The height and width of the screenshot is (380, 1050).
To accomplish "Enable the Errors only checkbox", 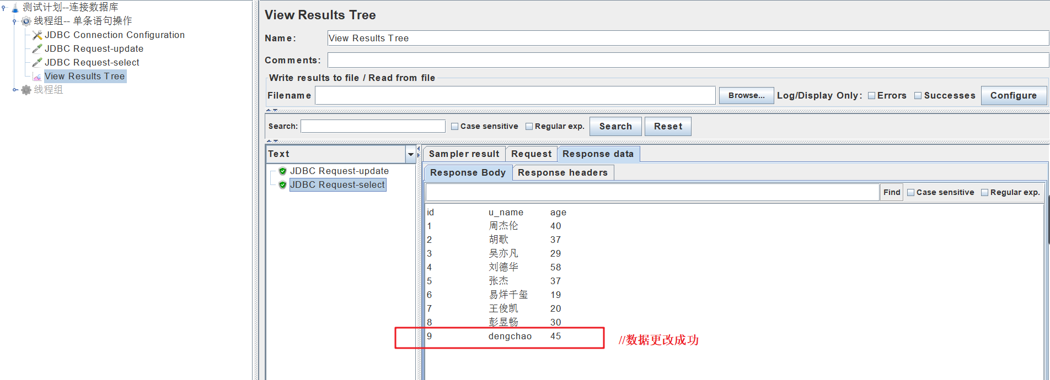I will coord(872,96).
